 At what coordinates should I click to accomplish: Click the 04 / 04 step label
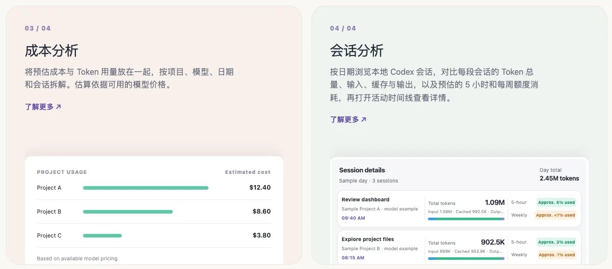point(343,28)
